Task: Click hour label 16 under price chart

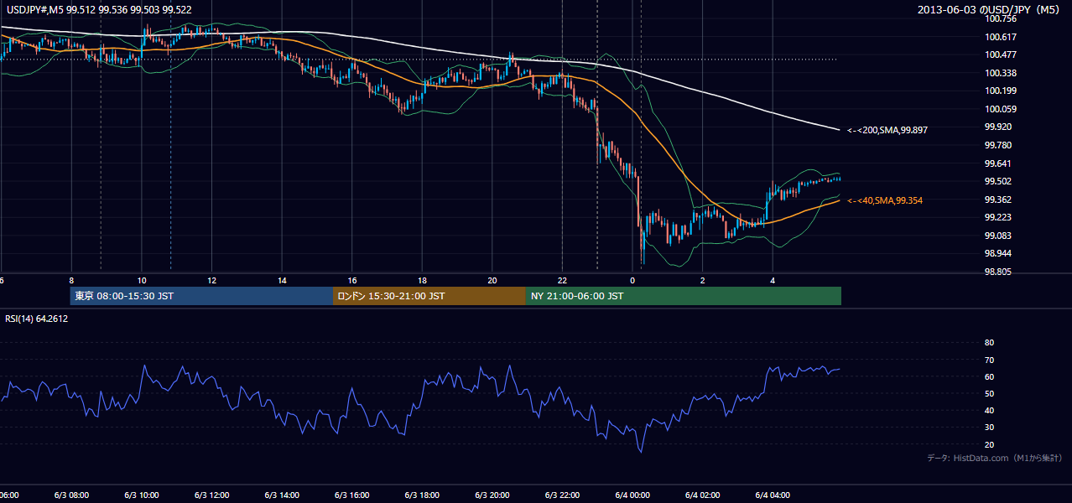Action: [352, 281]
